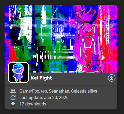Click the clock icon beside Last update

click(13, 98)
